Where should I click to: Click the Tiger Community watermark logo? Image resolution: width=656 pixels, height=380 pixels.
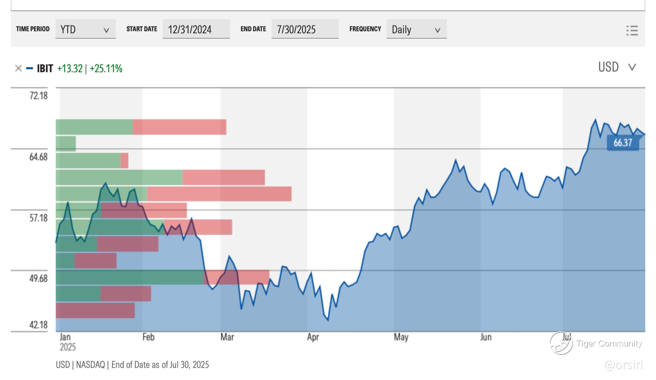coord(561,343)
